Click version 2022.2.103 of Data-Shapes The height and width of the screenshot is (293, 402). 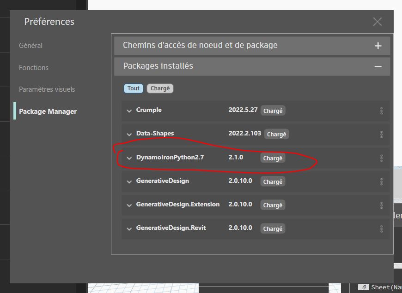(244, 133)
